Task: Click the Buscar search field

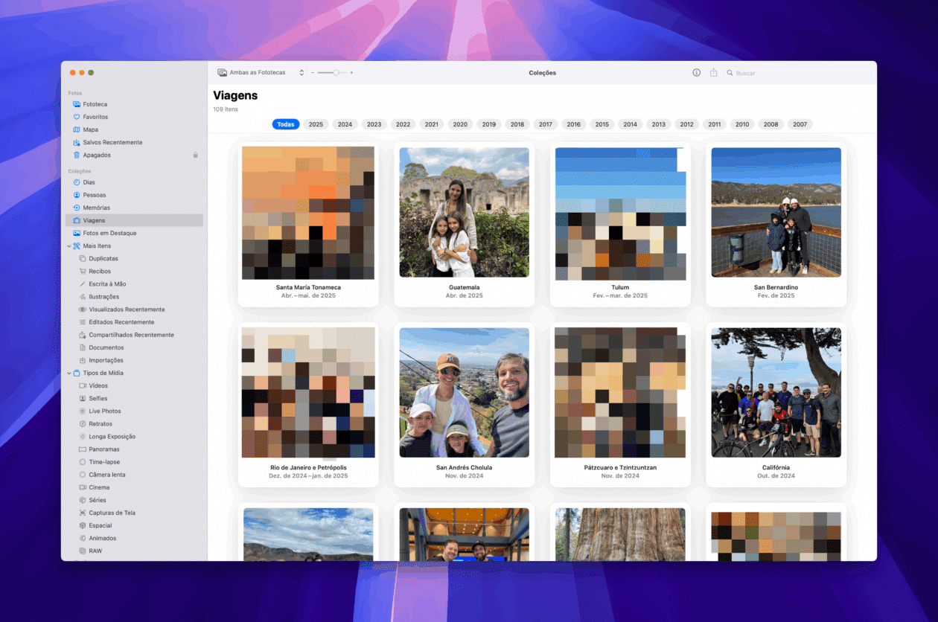Action: coord(798,73)
